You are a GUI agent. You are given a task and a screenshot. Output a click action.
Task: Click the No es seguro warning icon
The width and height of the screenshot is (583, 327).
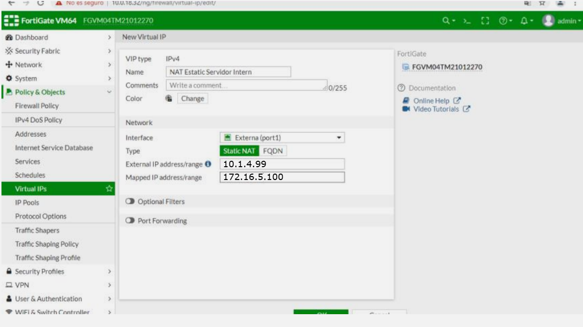pyautogui.click(x=59, y=2)
